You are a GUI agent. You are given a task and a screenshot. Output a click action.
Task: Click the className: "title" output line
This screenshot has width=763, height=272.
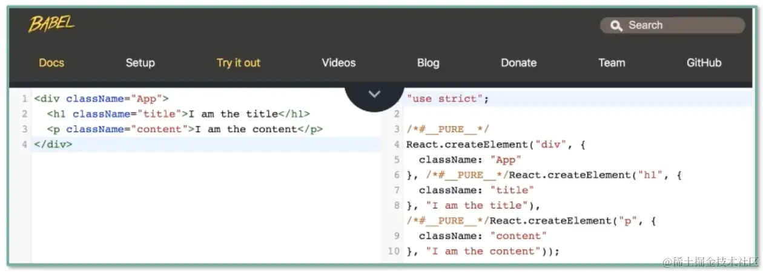point(477,190)
